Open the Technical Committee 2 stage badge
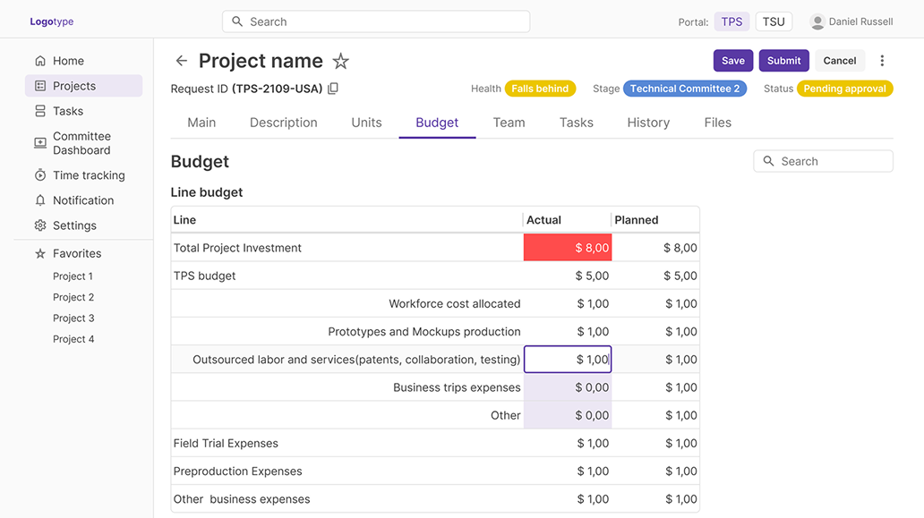 (684, 89)
